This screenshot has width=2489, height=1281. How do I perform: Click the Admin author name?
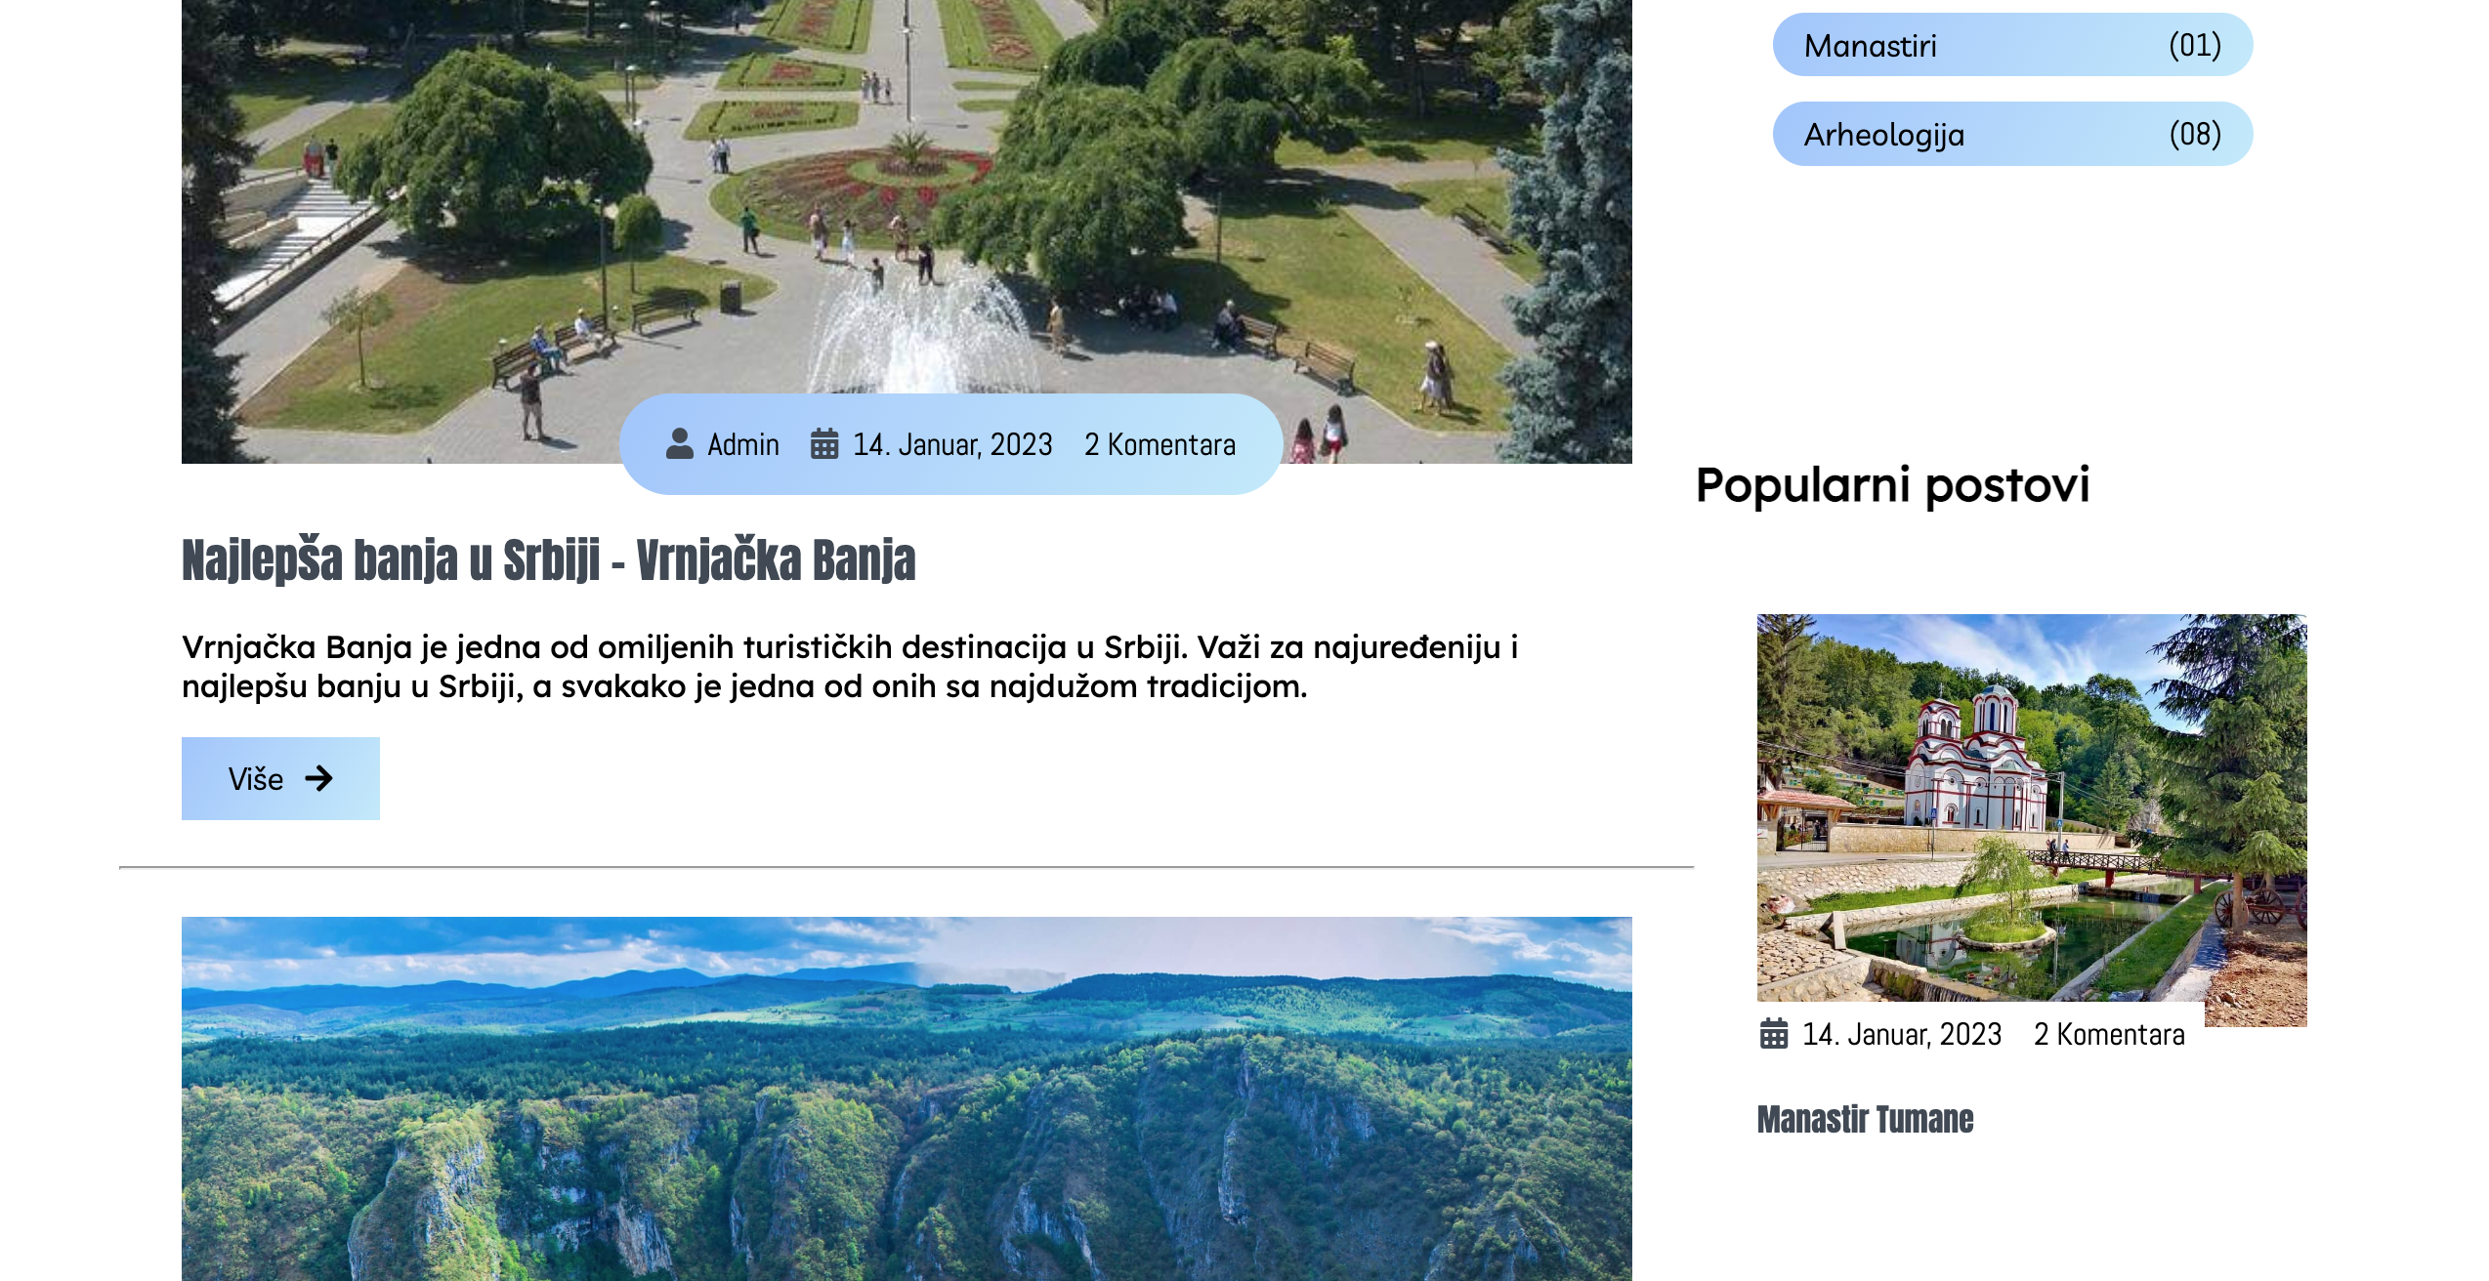(743, 445)
